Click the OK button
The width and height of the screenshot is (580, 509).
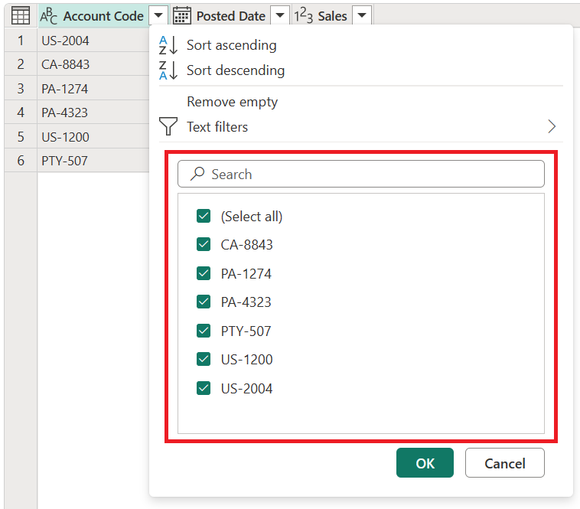[x=425, y=463]
